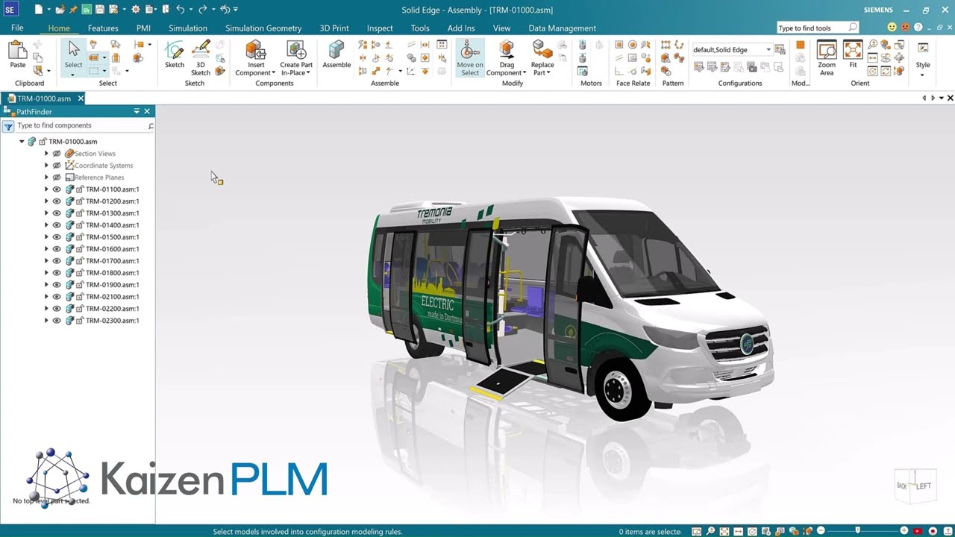This screenshot has height=537, width=955.
Task: Click the PathFinder filter funnel icon
Action: tap(8, 126)
